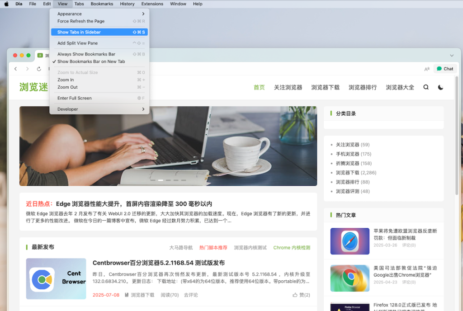
Task: Click the 热门脚本推荐 link
Action: pos(213,248)
